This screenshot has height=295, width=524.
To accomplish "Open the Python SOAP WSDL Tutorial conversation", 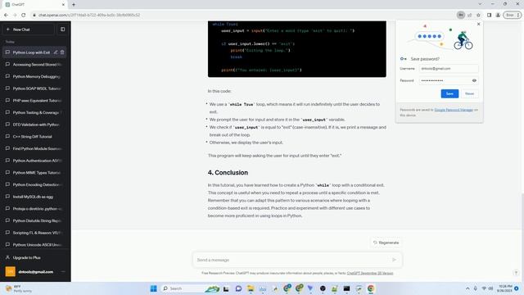I will pyautogui.click(x=34, y=88).
